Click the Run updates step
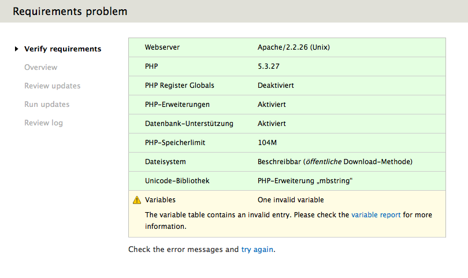The image size is (468, 278). (46, 105)
